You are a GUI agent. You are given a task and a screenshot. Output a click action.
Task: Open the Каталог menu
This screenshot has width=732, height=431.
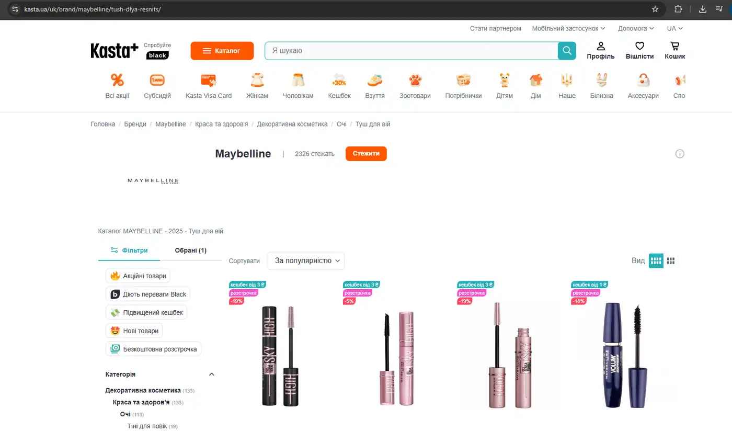(x=222, y=51)
